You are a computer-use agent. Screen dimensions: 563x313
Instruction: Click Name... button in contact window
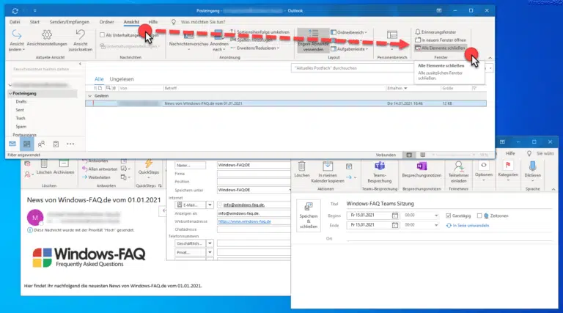(x=191, y=165)
